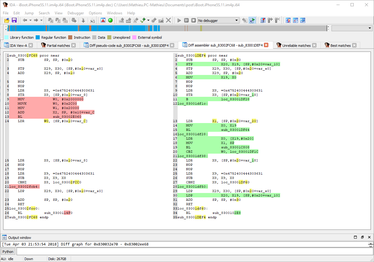Save the database with floppy icon
The image size is (374, 262).
[x=14, y=20]
